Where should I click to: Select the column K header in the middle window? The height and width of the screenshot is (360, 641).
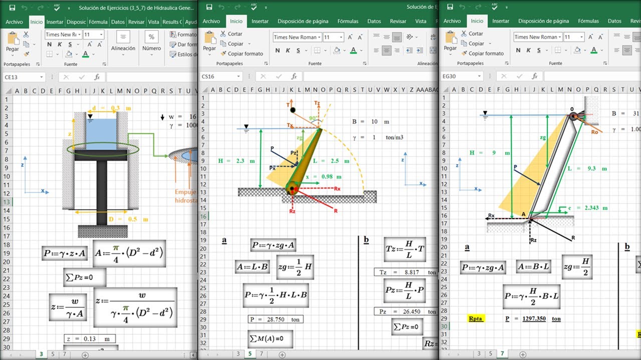291,89
